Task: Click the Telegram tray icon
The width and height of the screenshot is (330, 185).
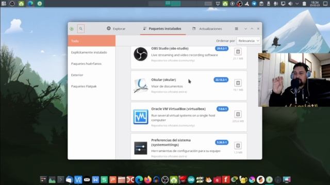Action: 254,4
